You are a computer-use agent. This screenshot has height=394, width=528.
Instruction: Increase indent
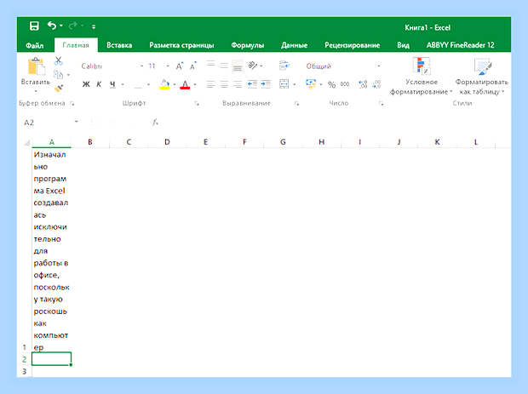[266, 84]
